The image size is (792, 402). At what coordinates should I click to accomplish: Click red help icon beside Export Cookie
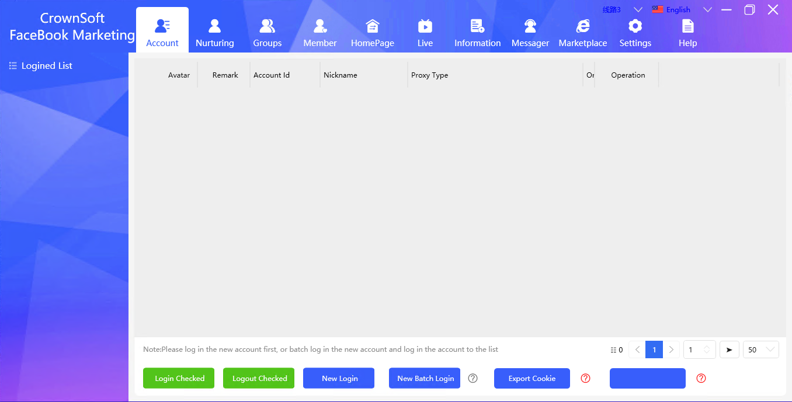[x=586, y=378]
